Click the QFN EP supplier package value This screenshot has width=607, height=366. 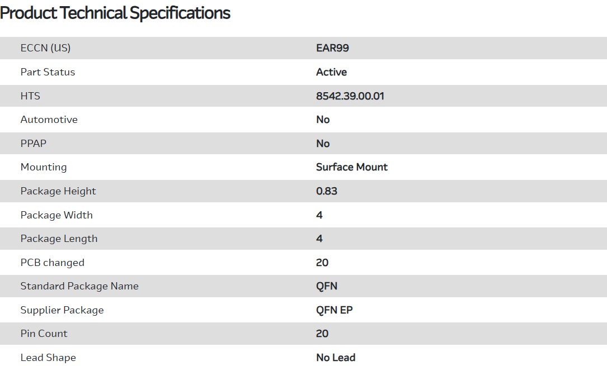[334, 310]
